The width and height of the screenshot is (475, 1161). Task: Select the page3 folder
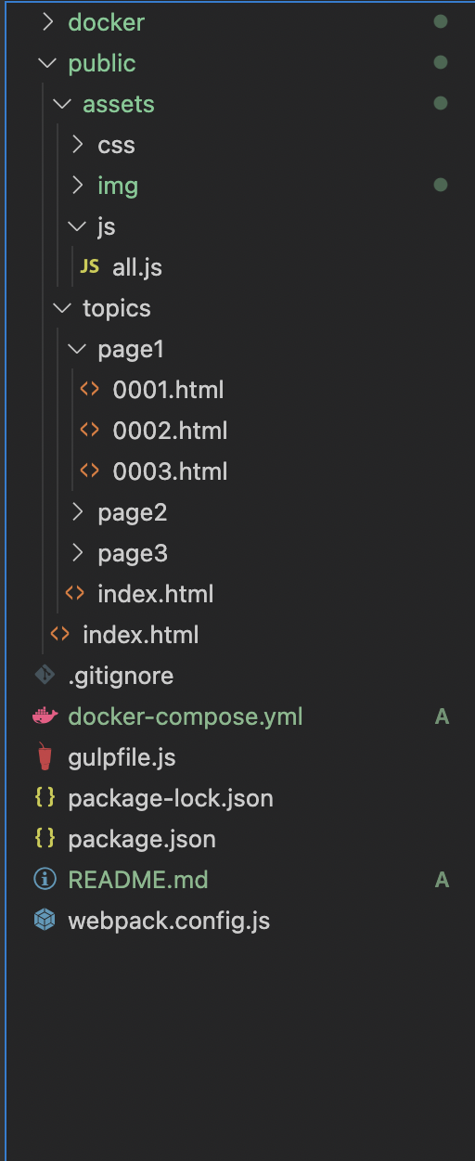click(x=133, y=553)
